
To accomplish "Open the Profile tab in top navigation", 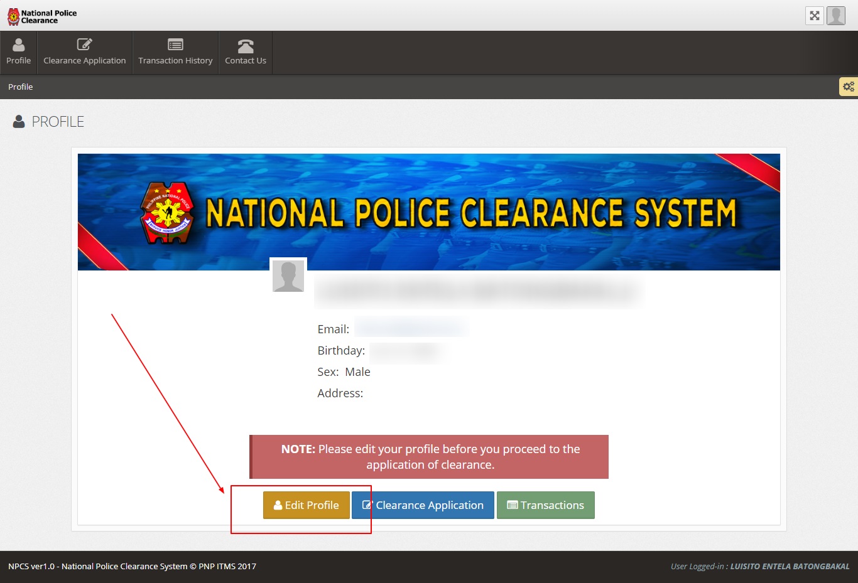I will coord(18,53).
